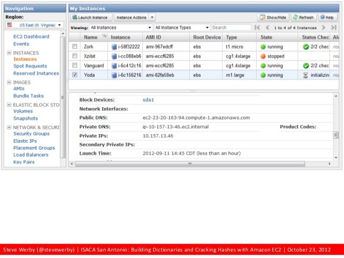Open the Region dropdown US East
Image resolution: width=344 pixels, height=258 pixels.
[x=35, y=25]
